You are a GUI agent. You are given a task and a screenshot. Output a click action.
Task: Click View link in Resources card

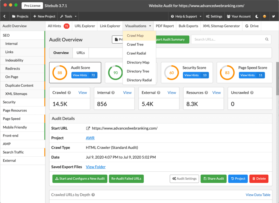216,93
